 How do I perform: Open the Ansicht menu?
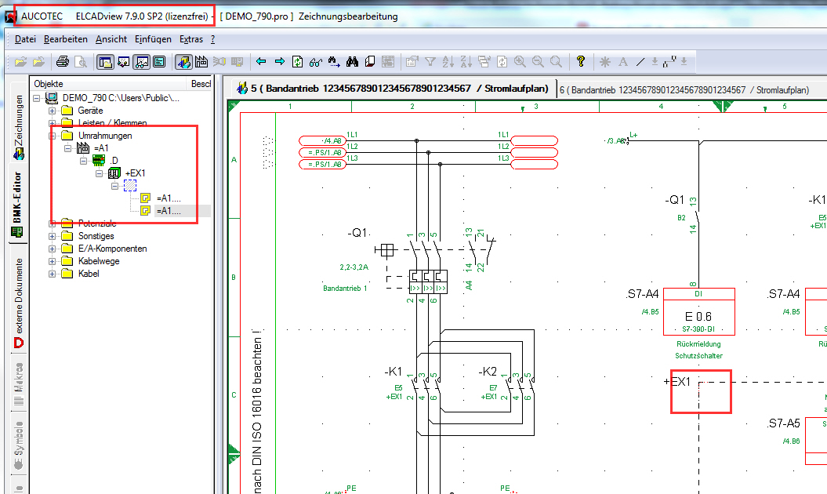tap(111, 39)
